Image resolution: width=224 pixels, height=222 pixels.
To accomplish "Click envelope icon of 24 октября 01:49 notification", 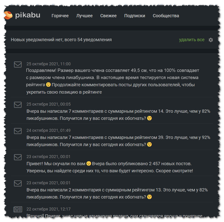I will (x=18, y=131).
